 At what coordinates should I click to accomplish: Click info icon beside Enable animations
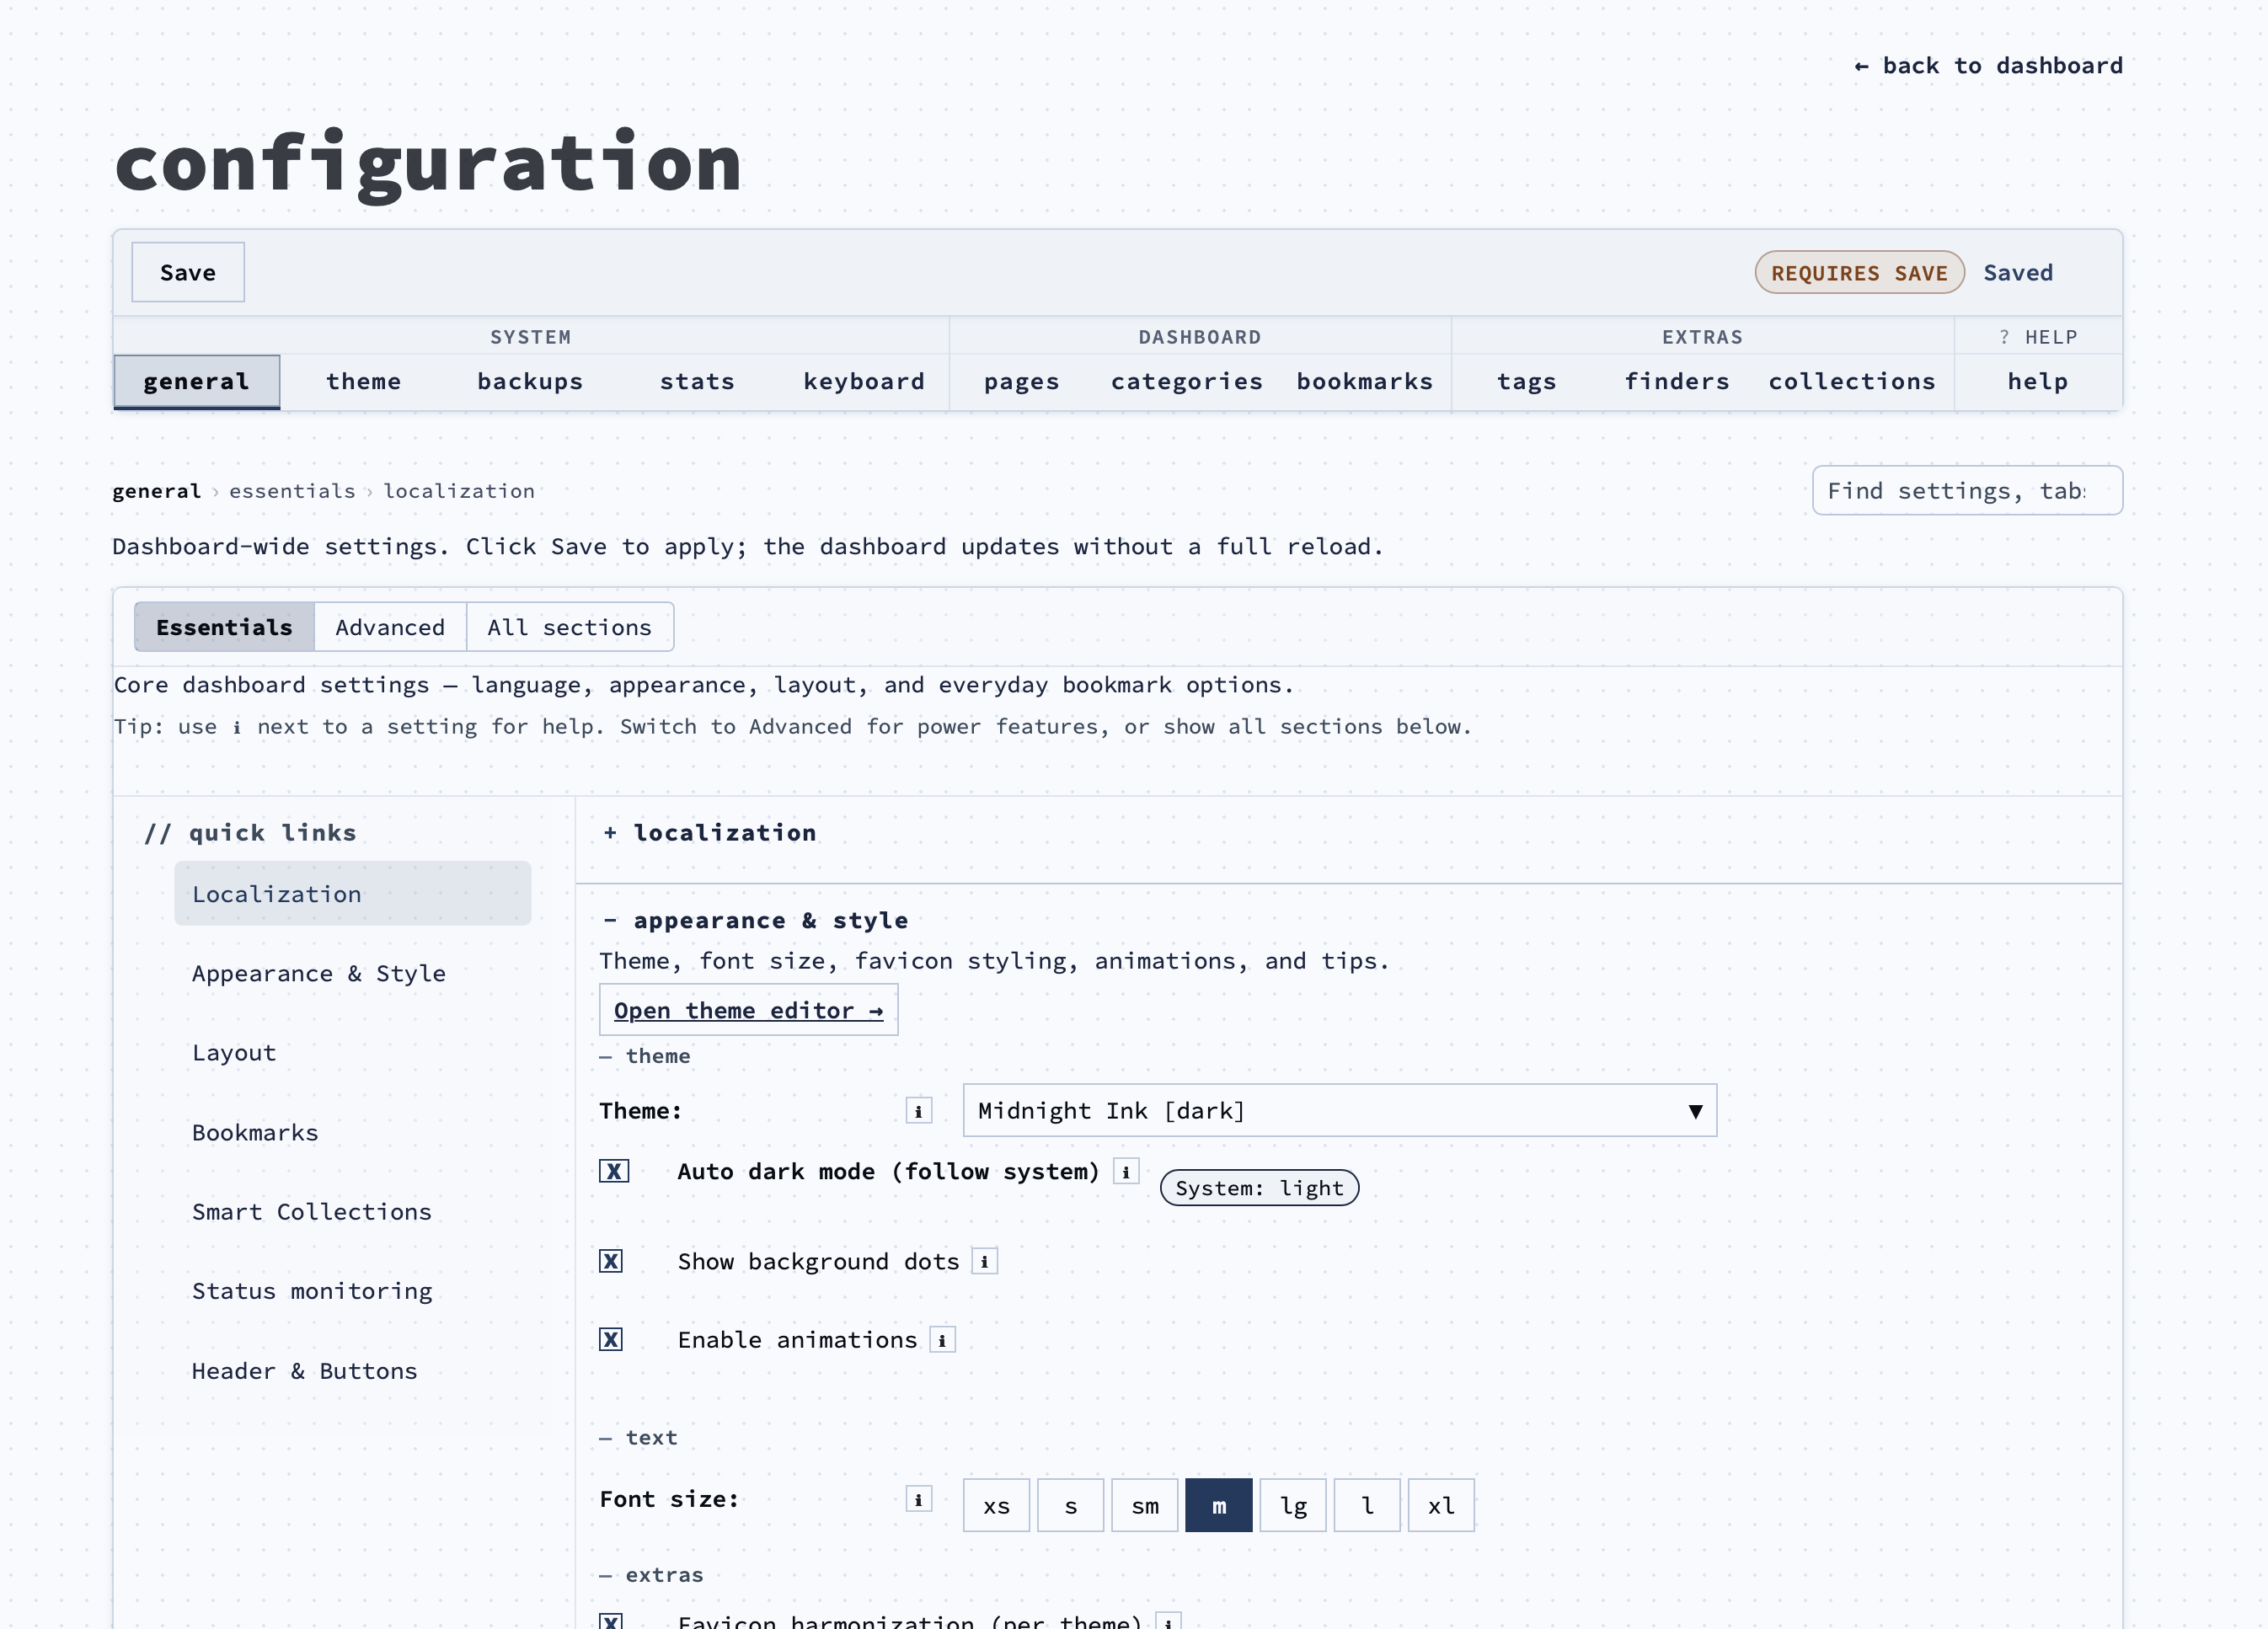[x=942, y=1340]
